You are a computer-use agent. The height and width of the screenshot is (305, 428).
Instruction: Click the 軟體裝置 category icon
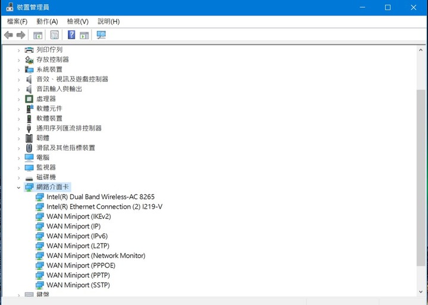click(29, 119)
